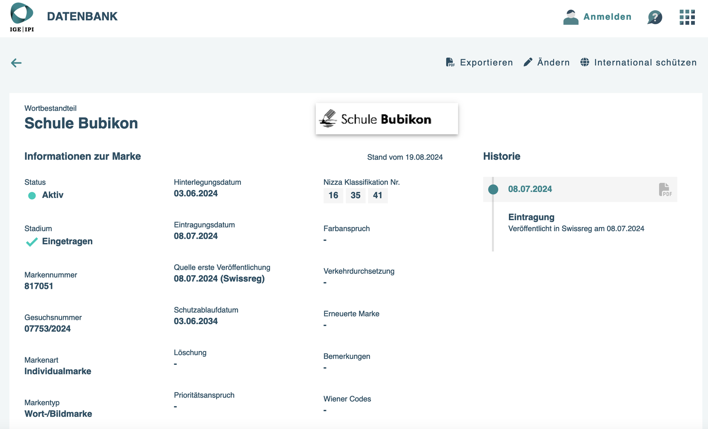708x429 pixels.
Task: Click the Wort-/Bildmarke value
Action: (58, 414)
